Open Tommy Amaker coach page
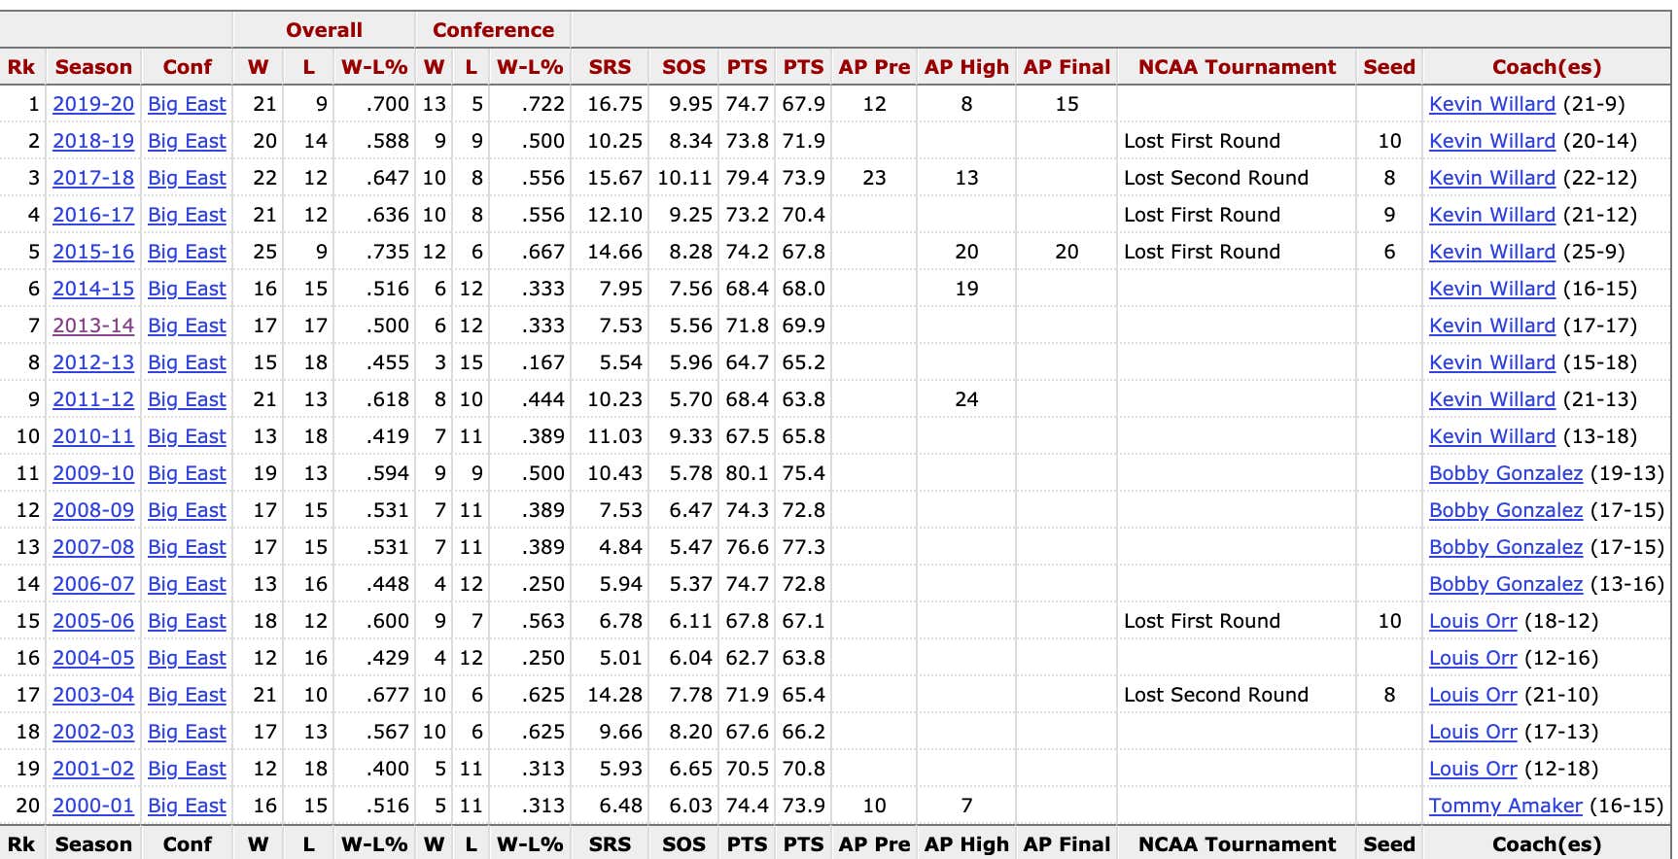 1506,806
